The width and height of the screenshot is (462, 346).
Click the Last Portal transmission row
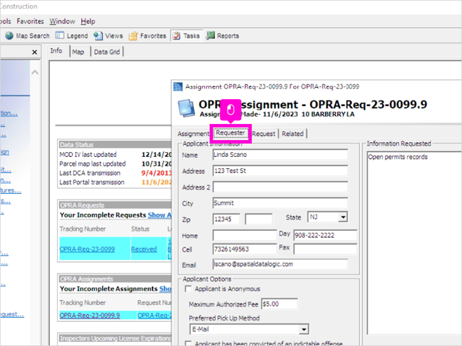pyautogui.click(x=115, y=182)
